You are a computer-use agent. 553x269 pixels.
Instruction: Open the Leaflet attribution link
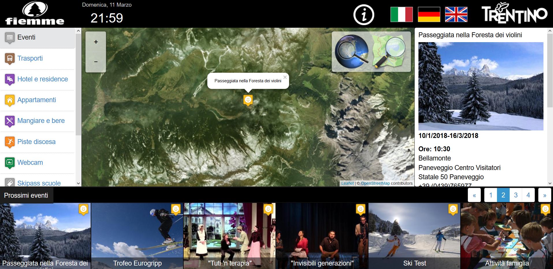(x=347, y=183)
